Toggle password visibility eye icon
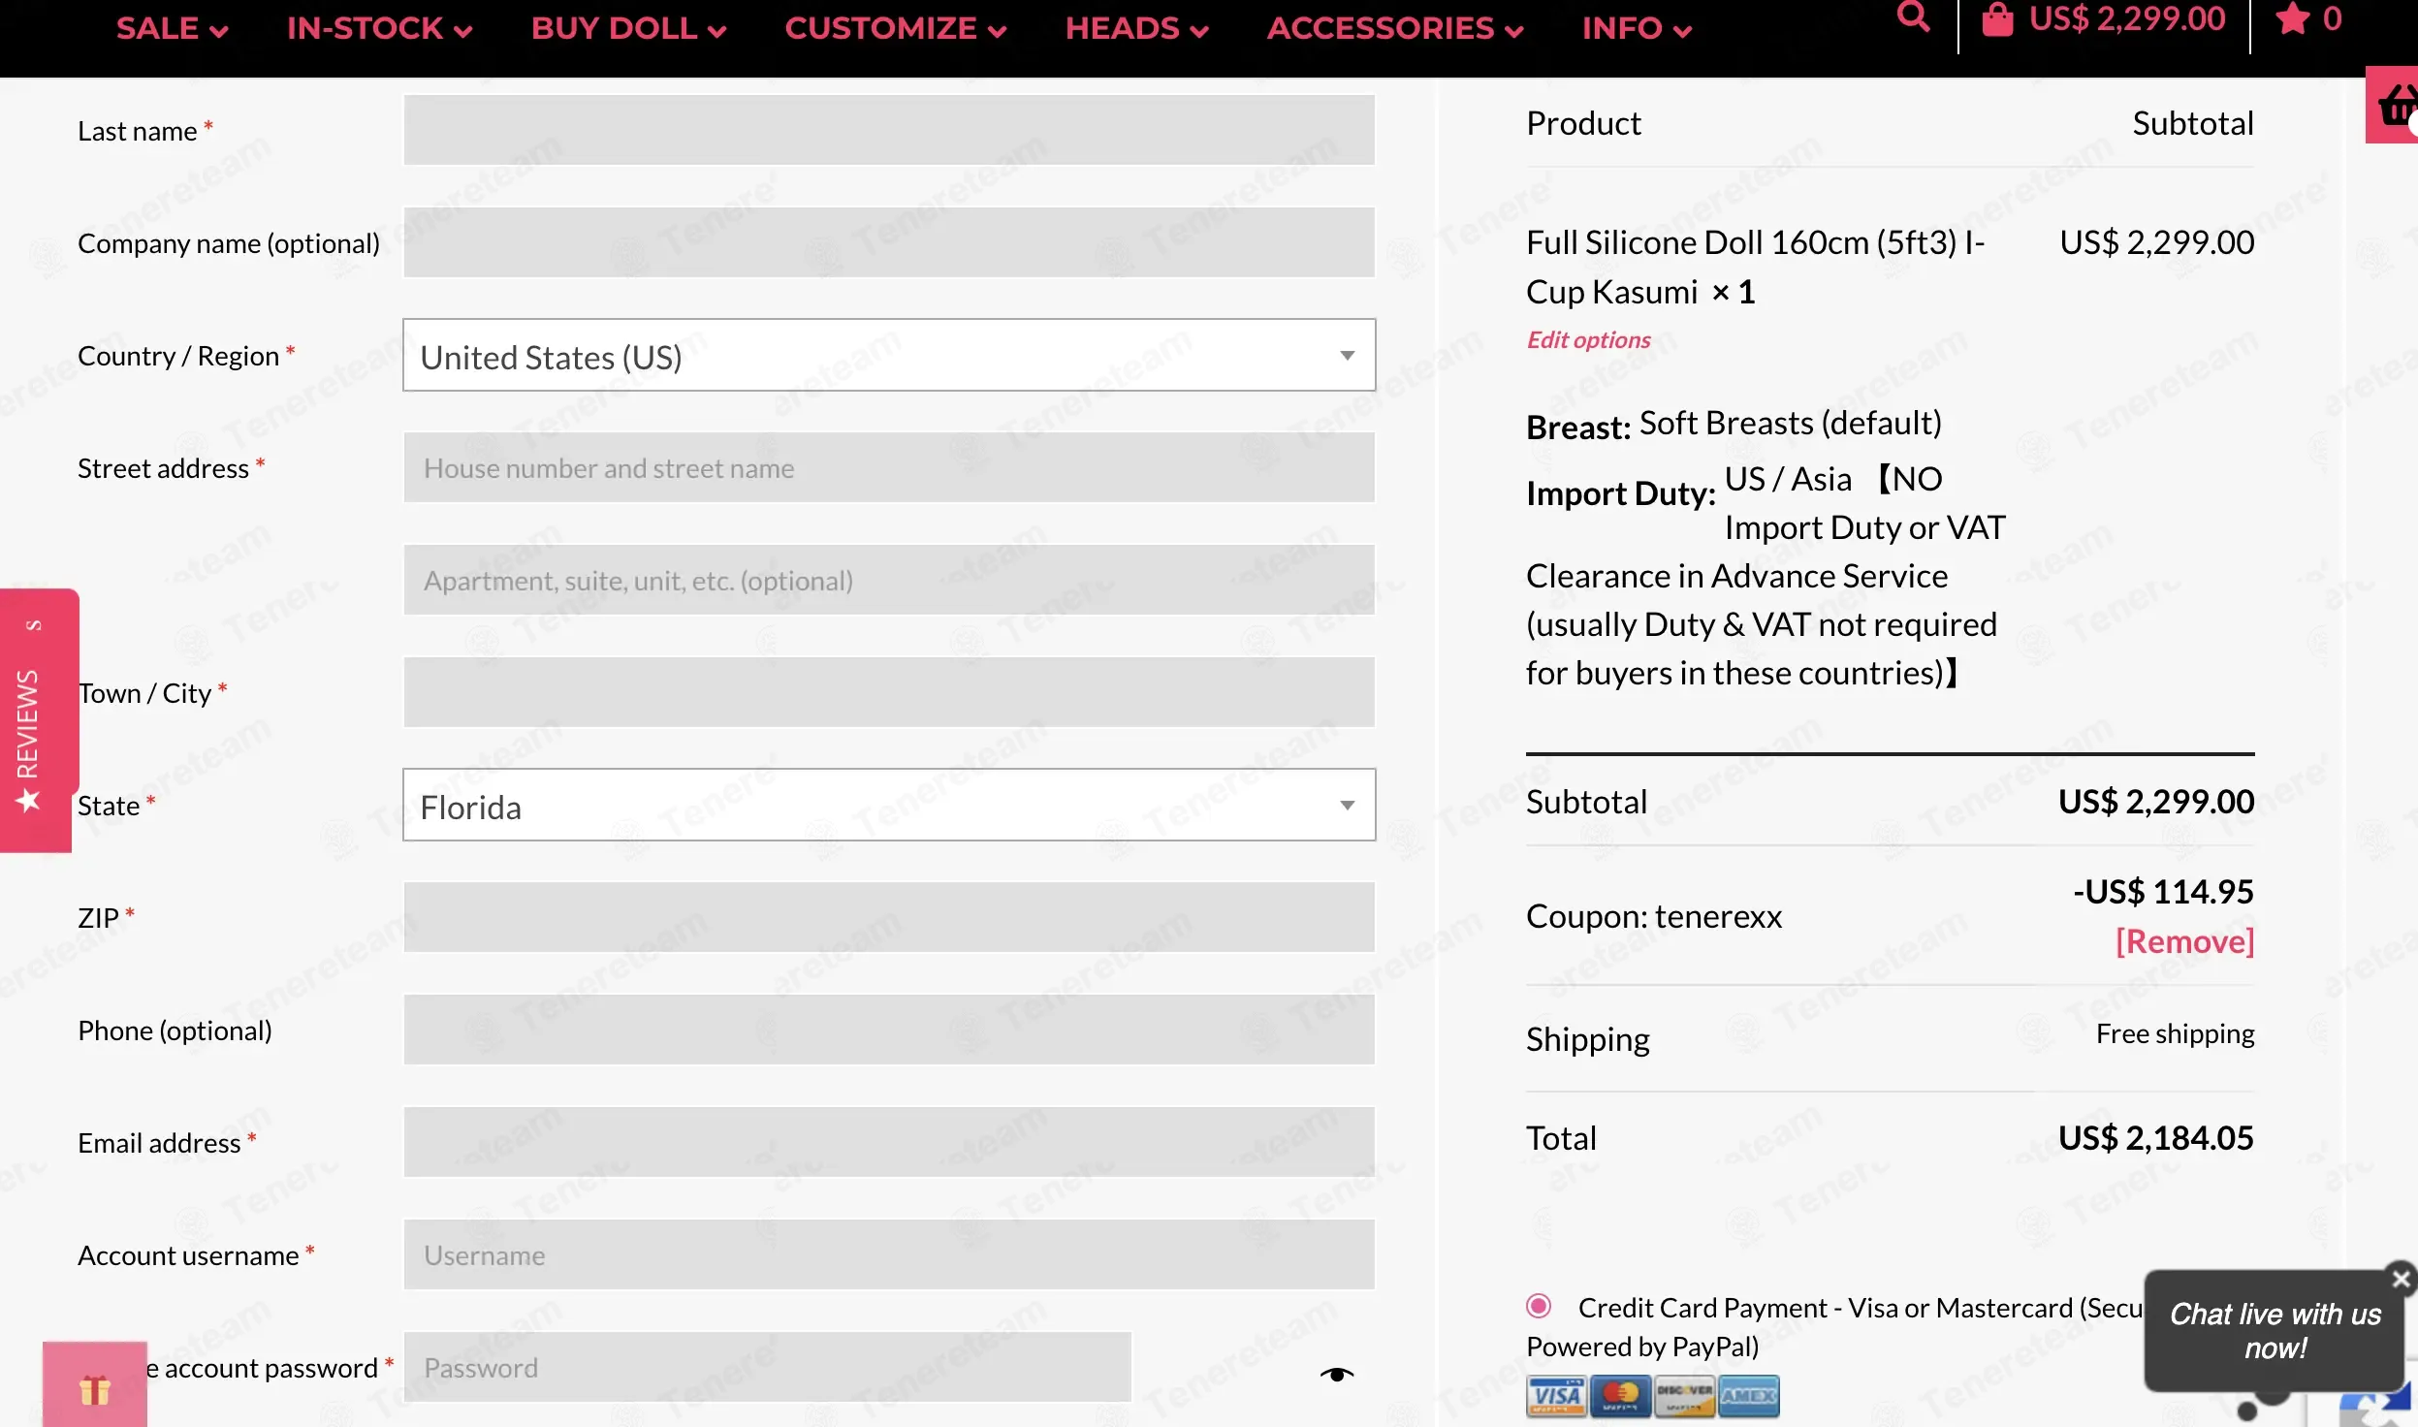This screenshot has width=2418, height=1427. [x=1337, y=1374]
